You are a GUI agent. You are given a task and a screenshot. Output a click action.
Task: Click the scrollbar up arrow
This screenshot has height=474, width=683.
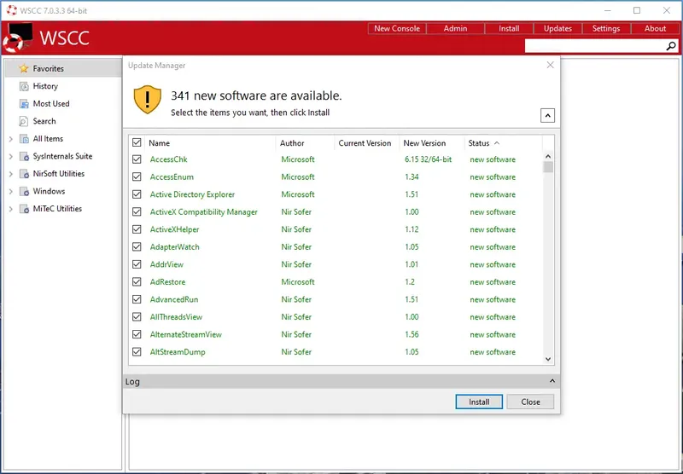pyautogui.click(x=548, y=156)
